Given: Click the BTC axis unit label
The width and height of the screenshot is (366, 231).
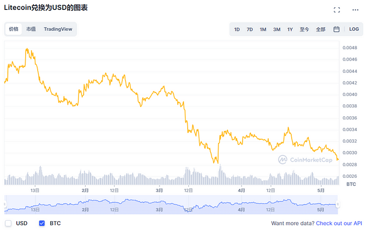Looking at the screenshot, I should coord(351,184).
